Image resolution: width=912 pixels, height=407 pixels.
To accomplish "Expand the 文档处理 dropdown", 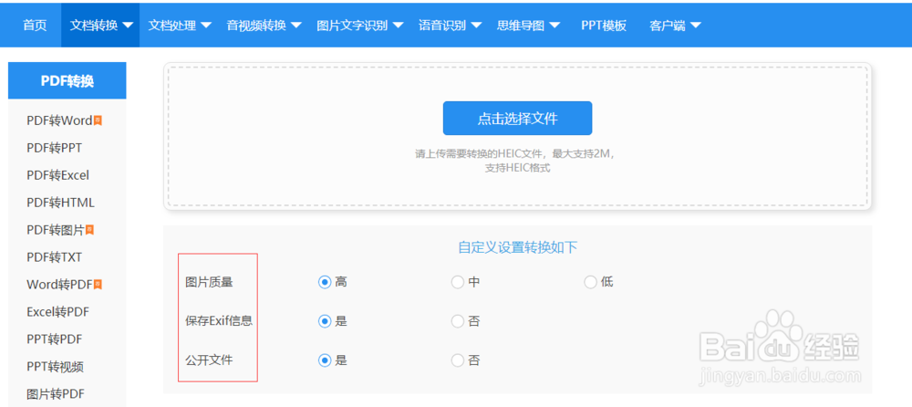I will pyautogui.click(x=179, y=25).
